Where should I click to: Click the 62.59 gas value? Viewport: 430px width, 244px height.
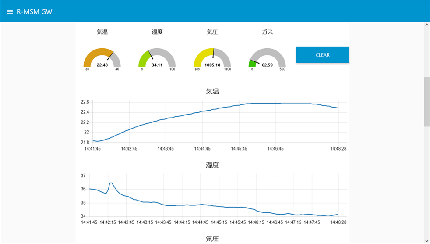coord(267,65)
